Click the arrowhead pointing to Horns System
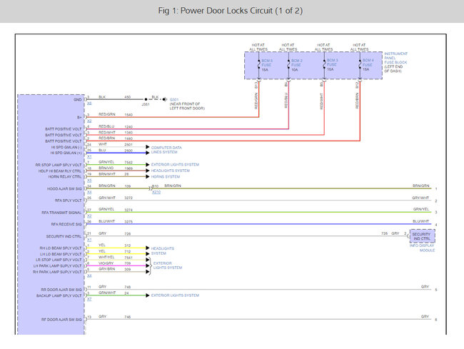This screenshot has height=349, width=464. pyautogui.click(x=148, y=176)
